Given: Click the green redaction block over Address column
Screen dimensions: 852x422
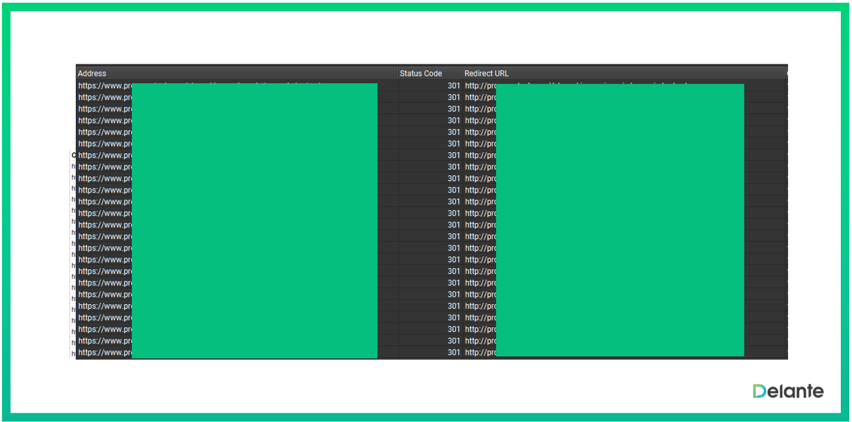Looking at the screenshot, I should 254,221.
